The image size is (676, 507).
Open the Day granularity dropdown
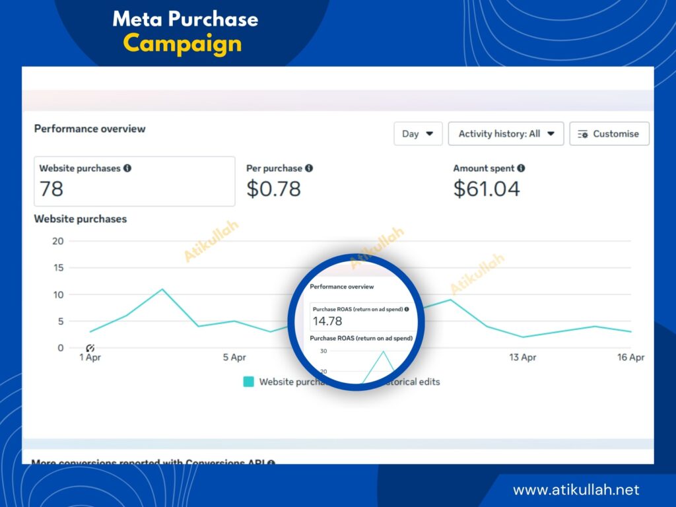coord(418,133)
